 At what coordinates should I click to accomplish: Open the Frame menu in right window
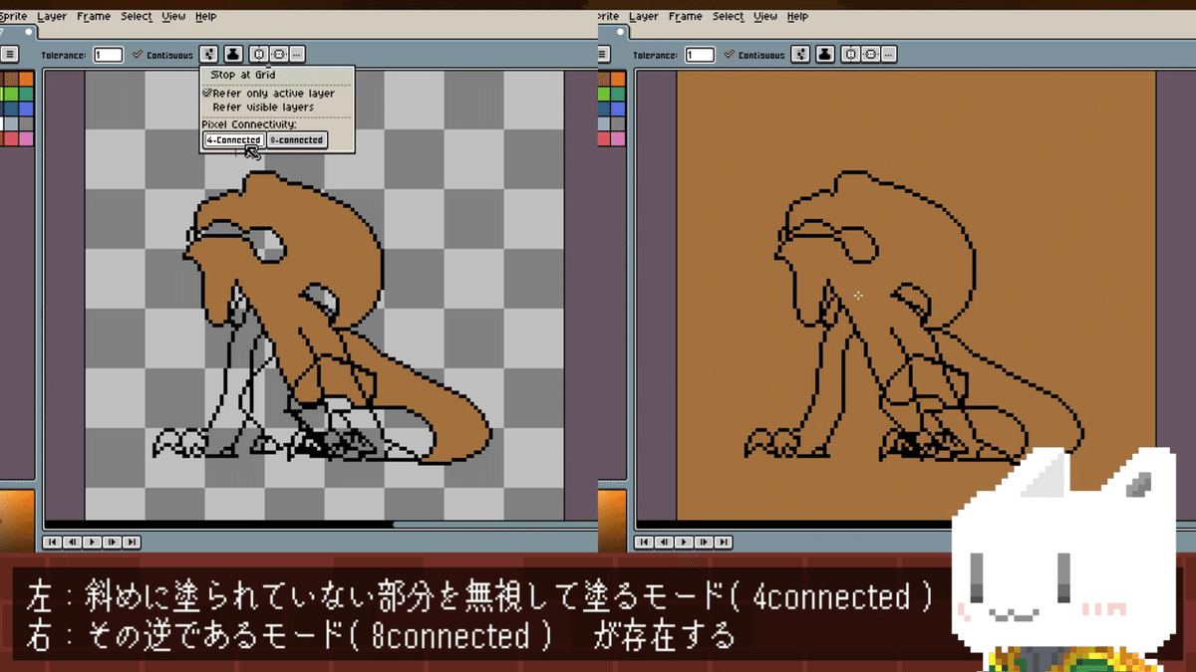(686, 17)
